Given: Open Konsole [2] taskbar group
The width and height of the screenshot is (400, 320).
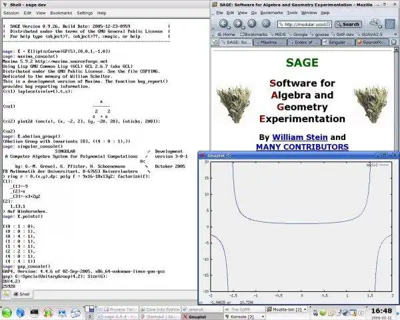Looking at the screenshot, I should click(245, 317).
